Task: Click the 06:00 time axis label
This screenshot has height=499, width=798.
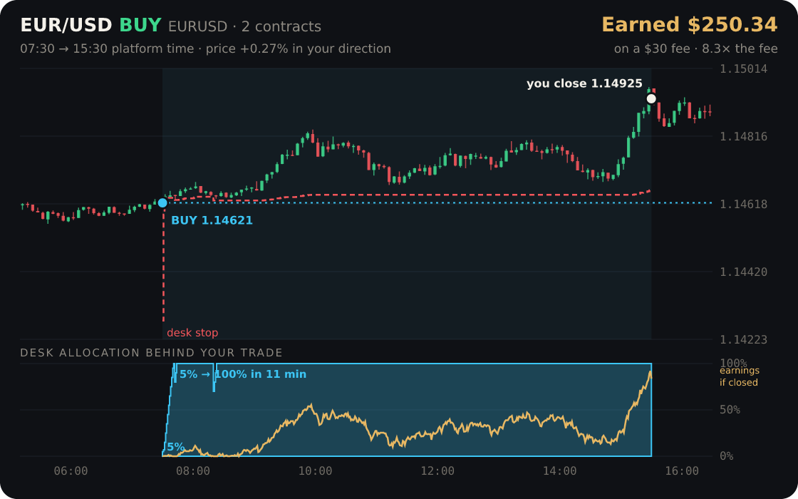Action: pos(71,471)
